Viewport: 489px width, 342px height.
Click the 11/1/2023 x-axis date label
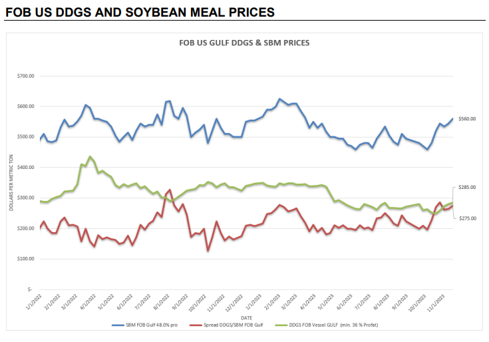(x=436, y=302)
